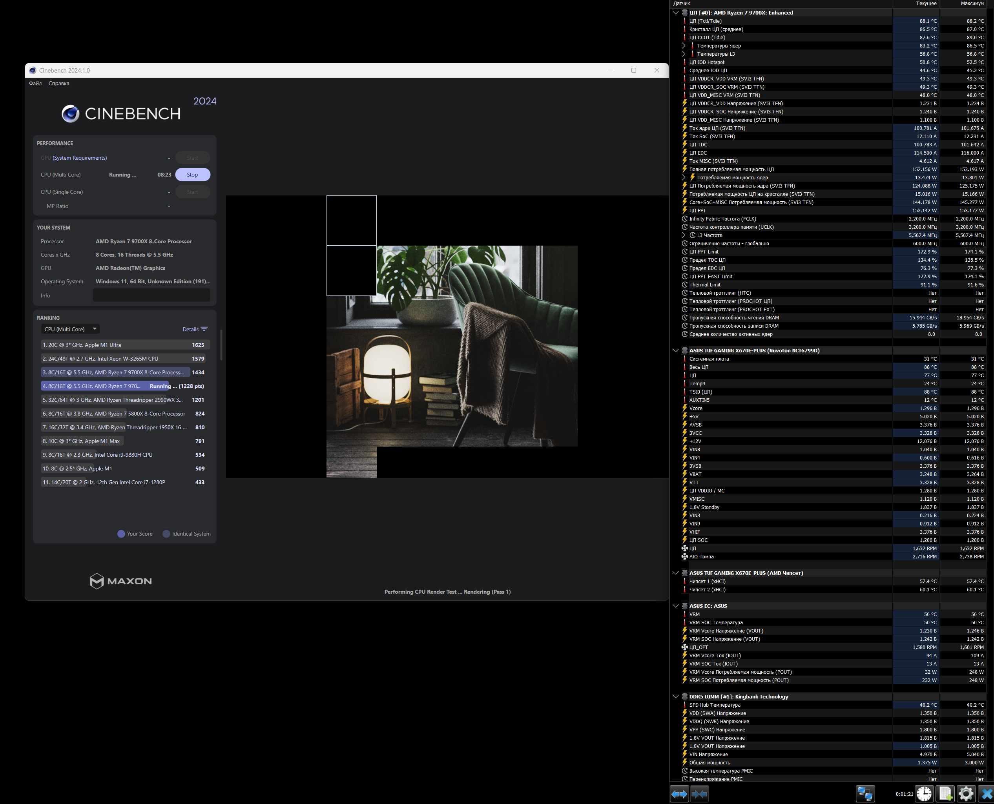Expand the Температуры ядер sensor row

[684, 46]
